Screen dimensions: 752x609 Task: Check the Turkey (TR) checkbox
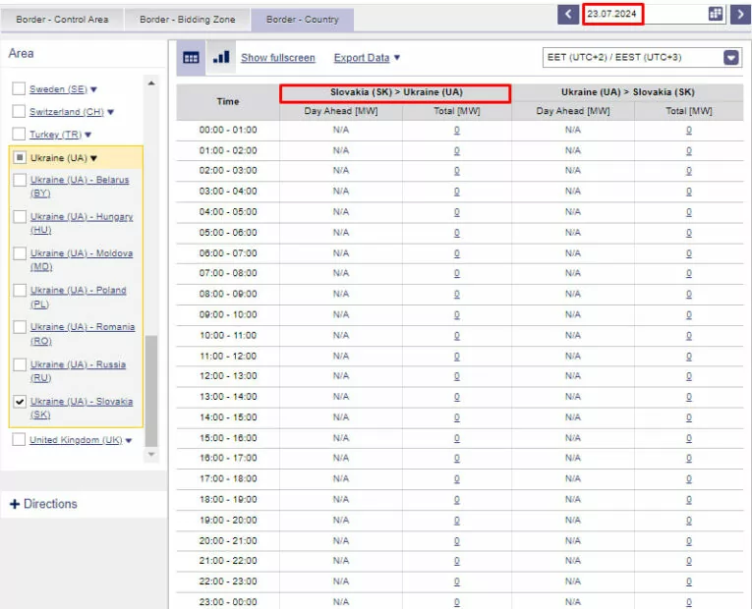19,134
